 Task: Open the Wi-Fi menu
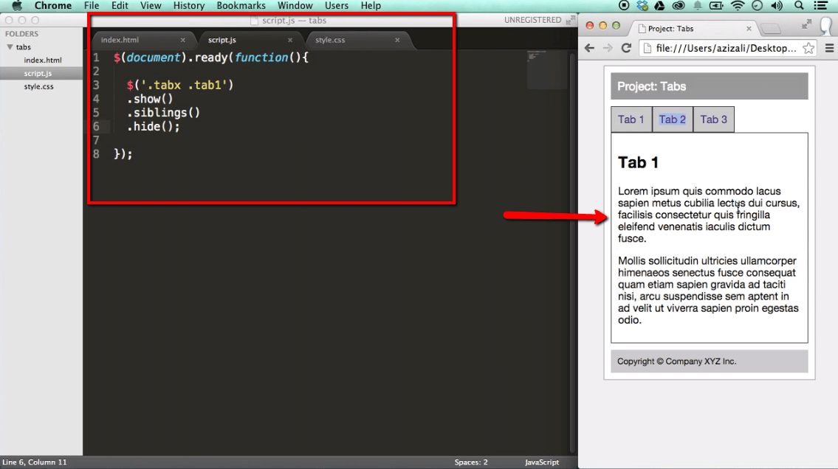tap(738, 6)
